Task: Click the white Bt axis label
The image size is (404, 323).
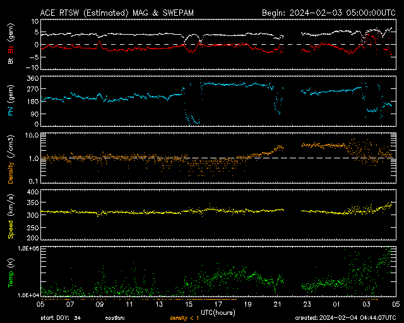Action: pyautogui.click(x=10, y=61)
